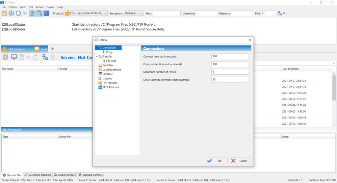Refresh the server pane listing

point(36,57)
